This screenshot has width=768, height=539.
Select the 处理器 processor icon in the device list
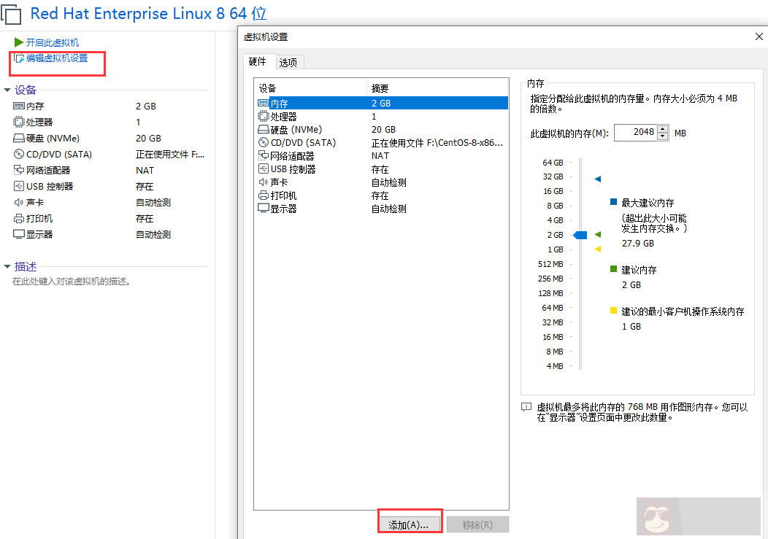click(x=264, y=117)
